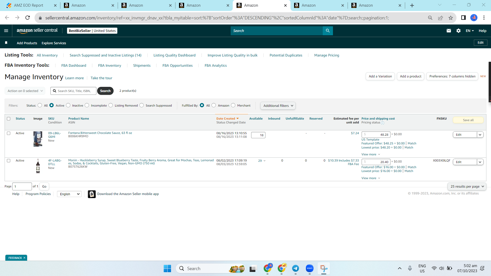Select the Incomplete status filter
The width and height of the screenshot is (491, 276).
click(87, 105)
